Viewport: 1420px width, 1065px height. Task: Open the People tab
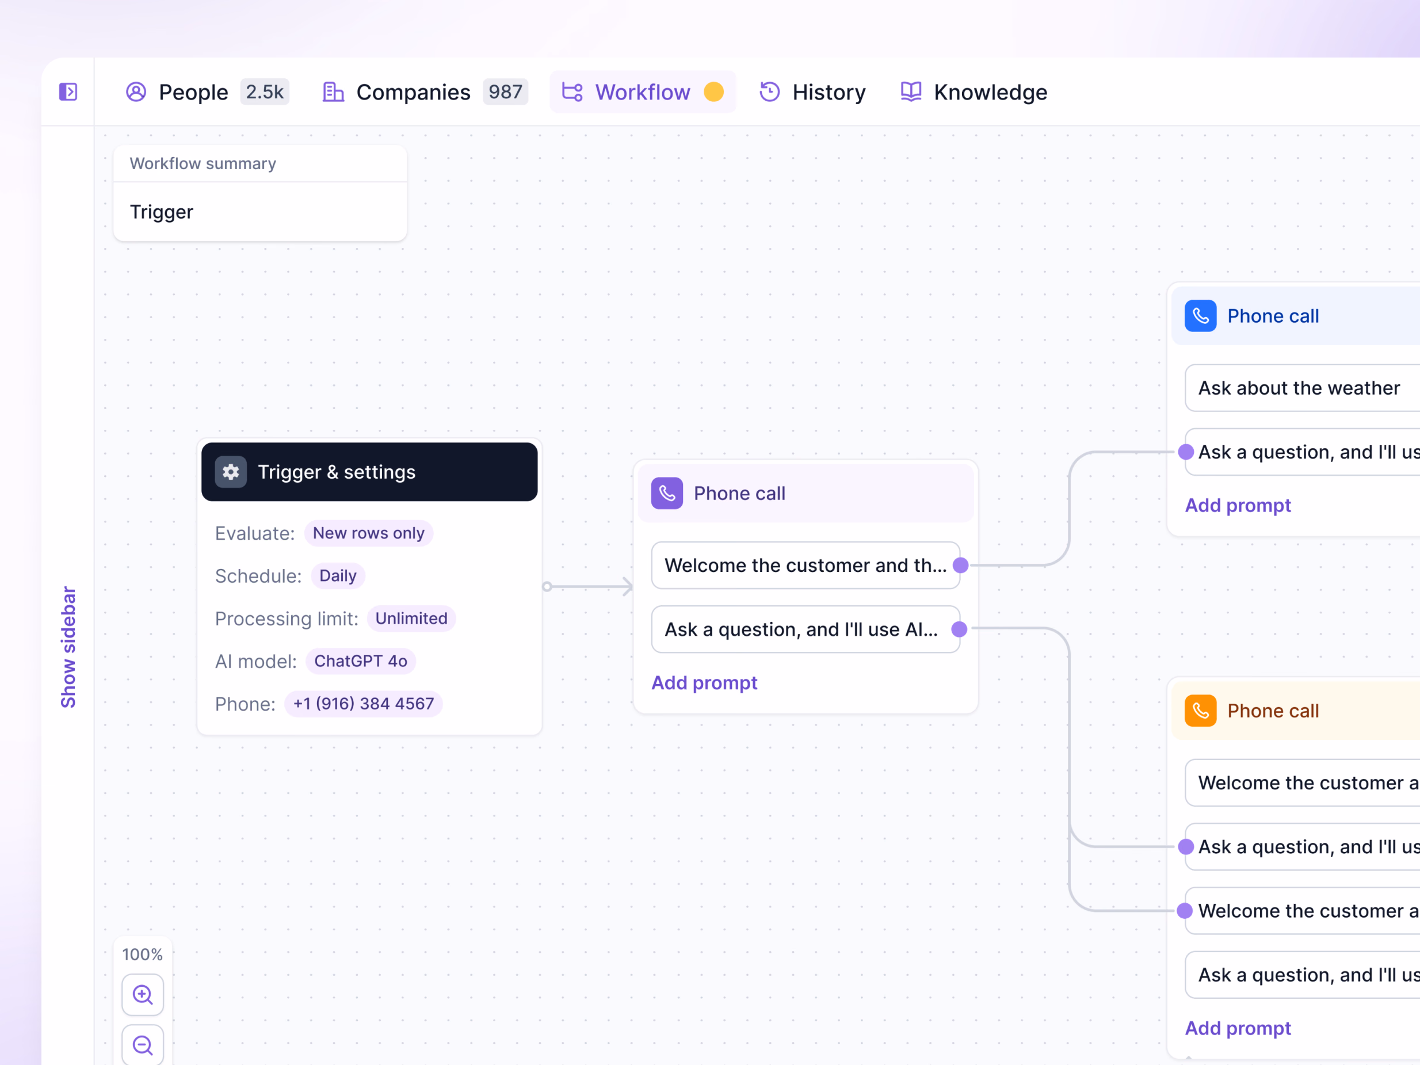coord(207,92)
